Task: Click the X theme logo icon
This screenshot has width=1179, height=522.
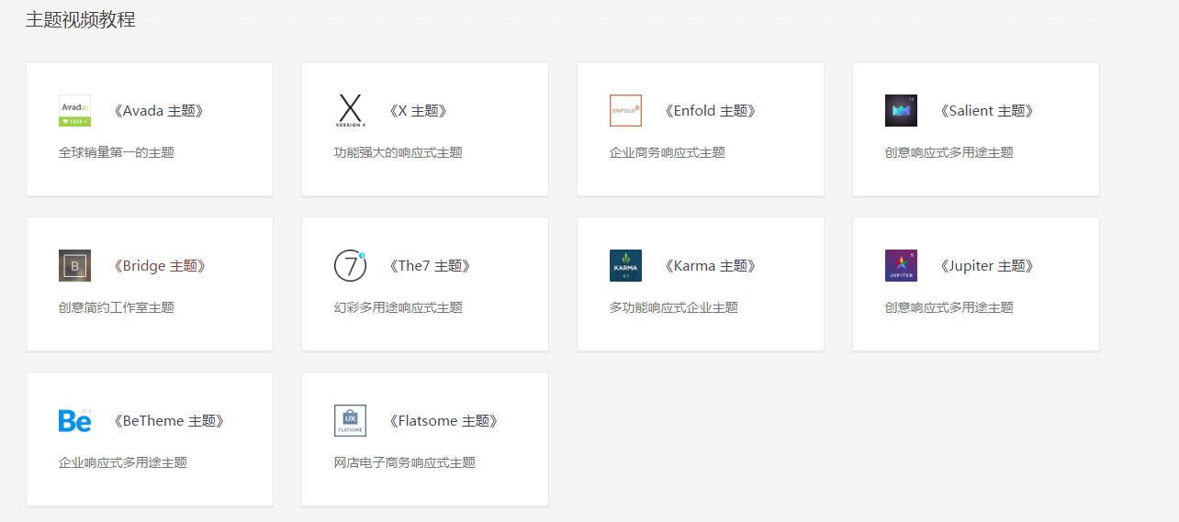Action: pos(350,110)
